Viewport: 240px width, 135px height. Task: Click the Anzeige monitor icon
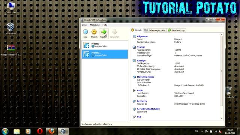[134, 61]
